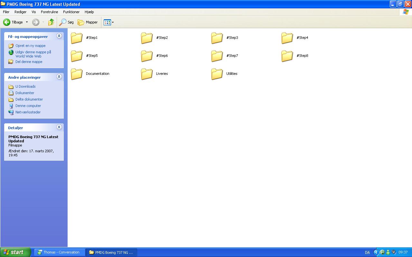The height and width of the screenshot is (257, 412).
Task: Click the Documentation folder name
Action: coord(98,74)
